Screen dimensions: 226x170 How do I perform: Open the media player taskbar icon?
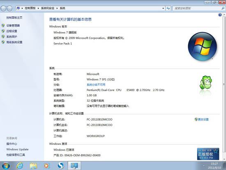click(x=46, y=165)
